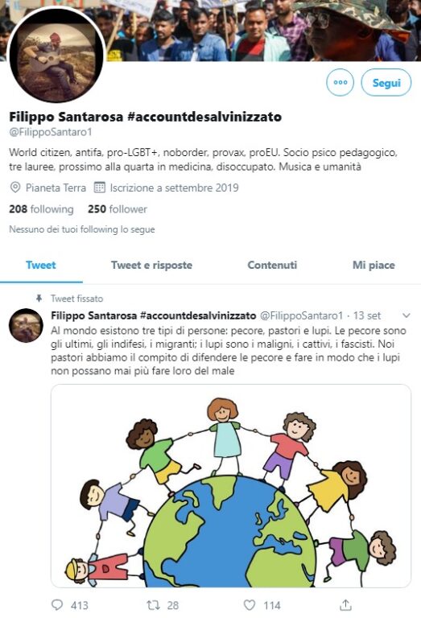Share the pinned tweet with upload icon
This screenshot has height=618, width=421.
345,604
